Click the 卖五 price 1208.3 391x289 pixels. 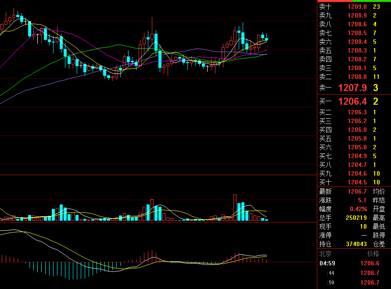click(357, 50)
